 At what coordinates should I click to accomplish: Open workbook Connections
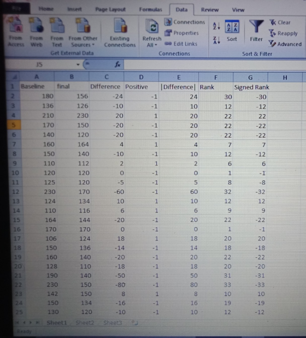[x=185, y=22]
